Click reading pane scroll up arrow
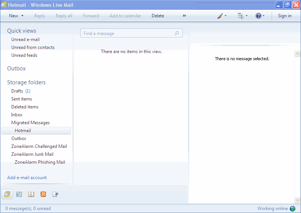Image resolution: width=301 pixels, height=213 pixels. tap(297, 53)
